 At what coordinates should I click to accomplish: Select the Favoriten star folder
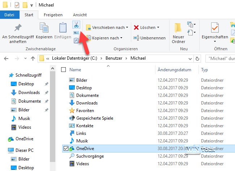(x=85, y=111)
